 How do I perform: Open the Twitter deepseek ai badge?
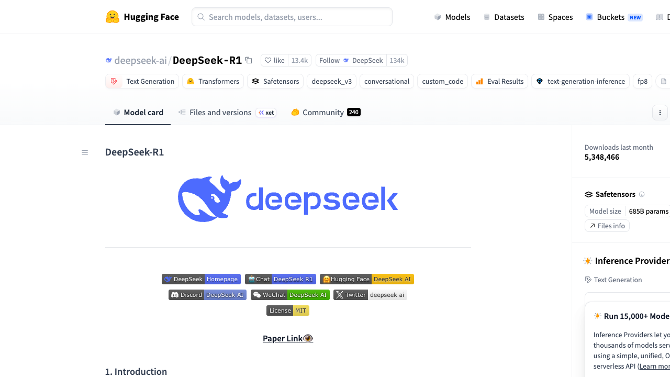[x=370, y=295]
